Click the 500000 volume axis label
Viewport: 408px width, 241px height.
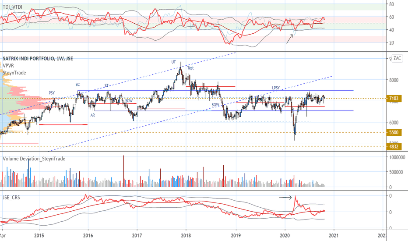[x=396, y=172]
